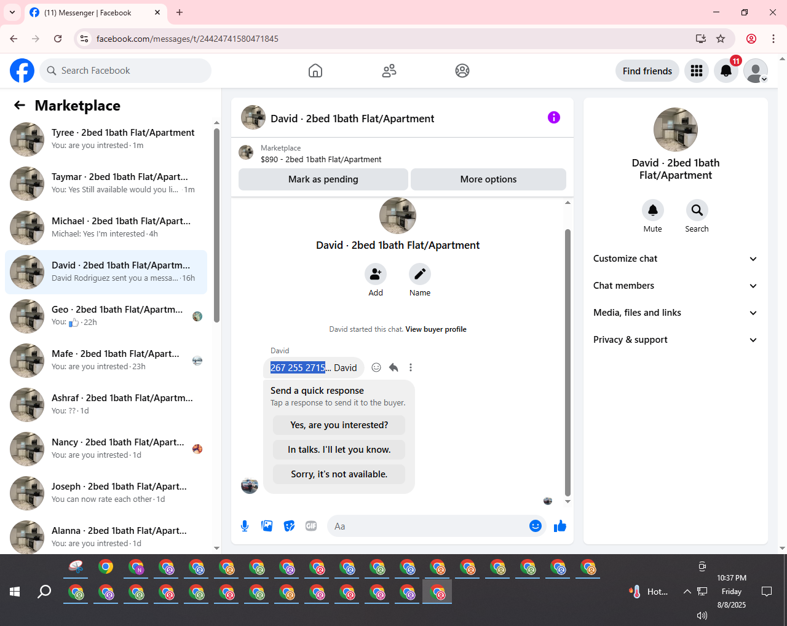
Task: Open Windows taskbar search
Action: [x=44, y=592]
